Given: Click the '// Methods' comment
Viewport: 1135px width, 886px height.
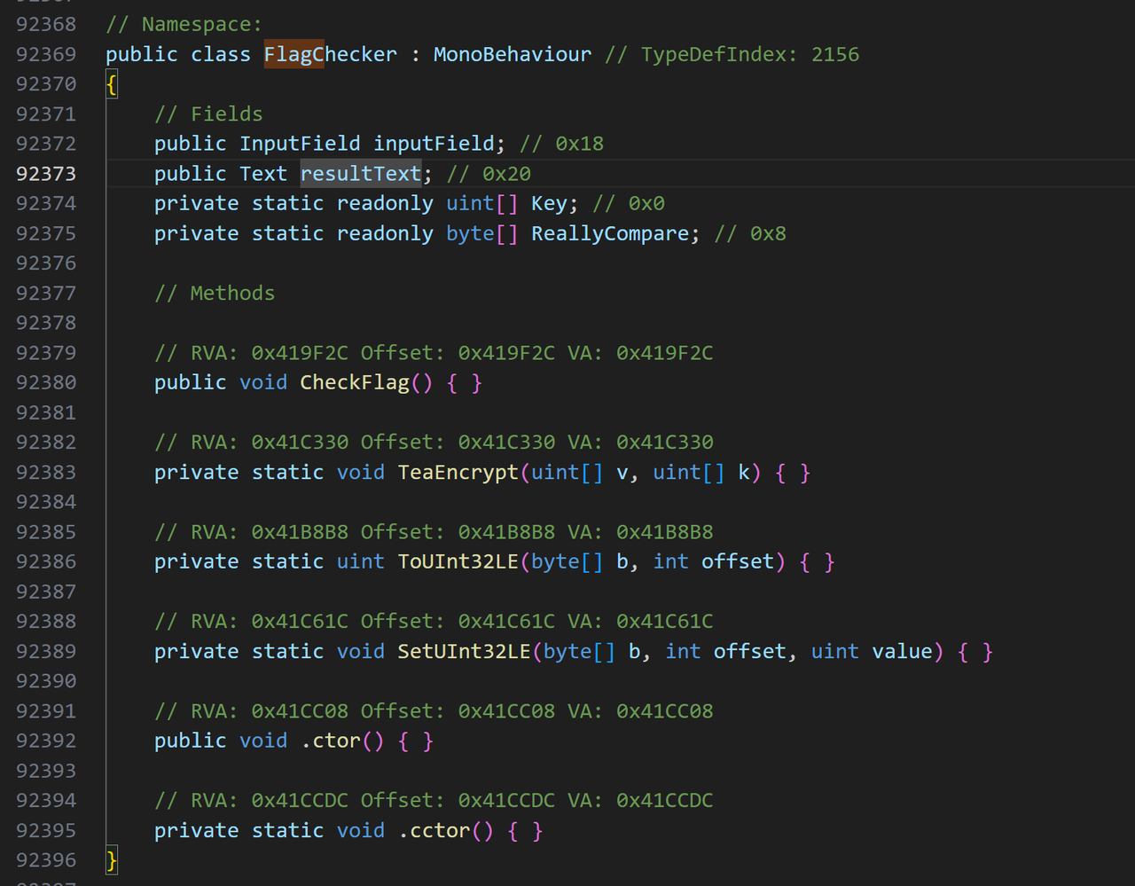Looking at the screenshot, I should (215, 294).
